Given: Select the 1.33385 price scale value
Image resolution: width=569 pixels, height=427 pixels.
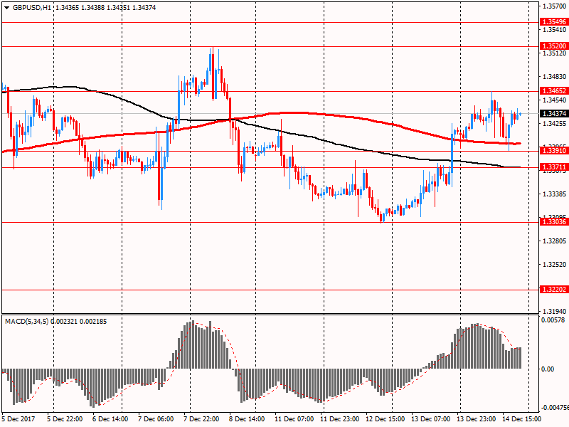Looking at the screenshot, I should [x=555, y=194].
